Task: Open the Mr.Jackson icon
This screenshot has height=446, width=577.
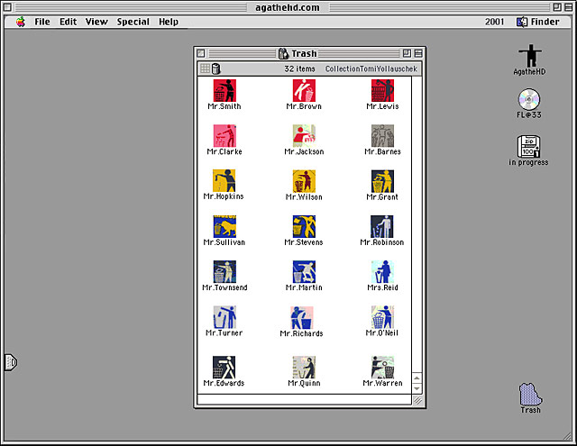Action: [304, 136]
